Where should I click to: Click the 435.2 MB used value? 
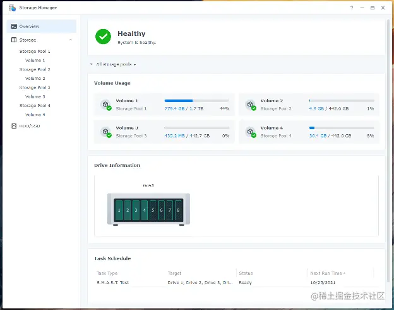click(174, 135)
